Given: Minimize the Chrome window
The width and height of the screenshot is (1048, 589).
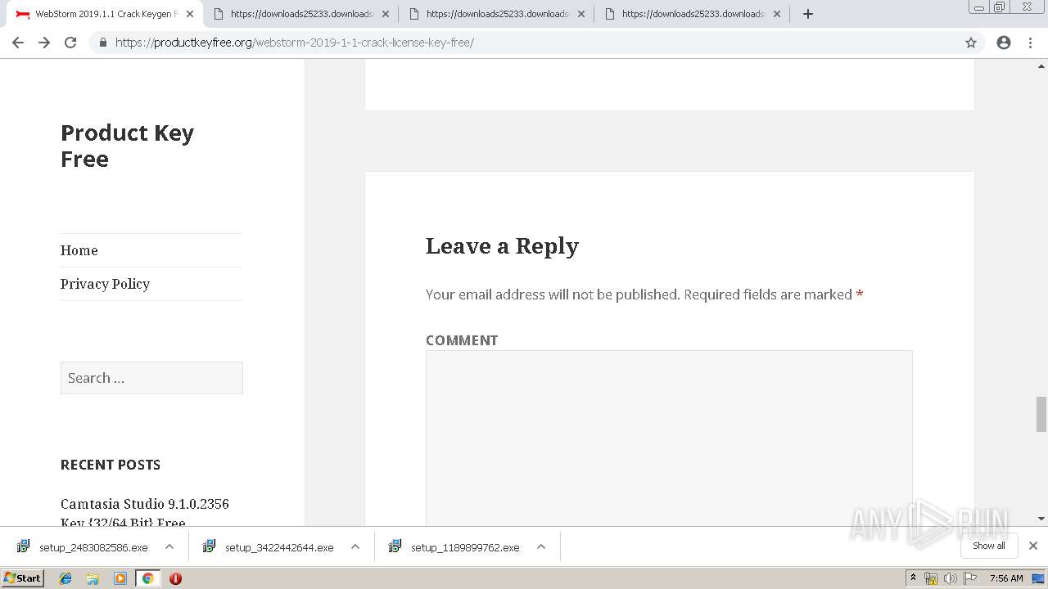Looking at the screenshot, I should (x=978, y=7).
